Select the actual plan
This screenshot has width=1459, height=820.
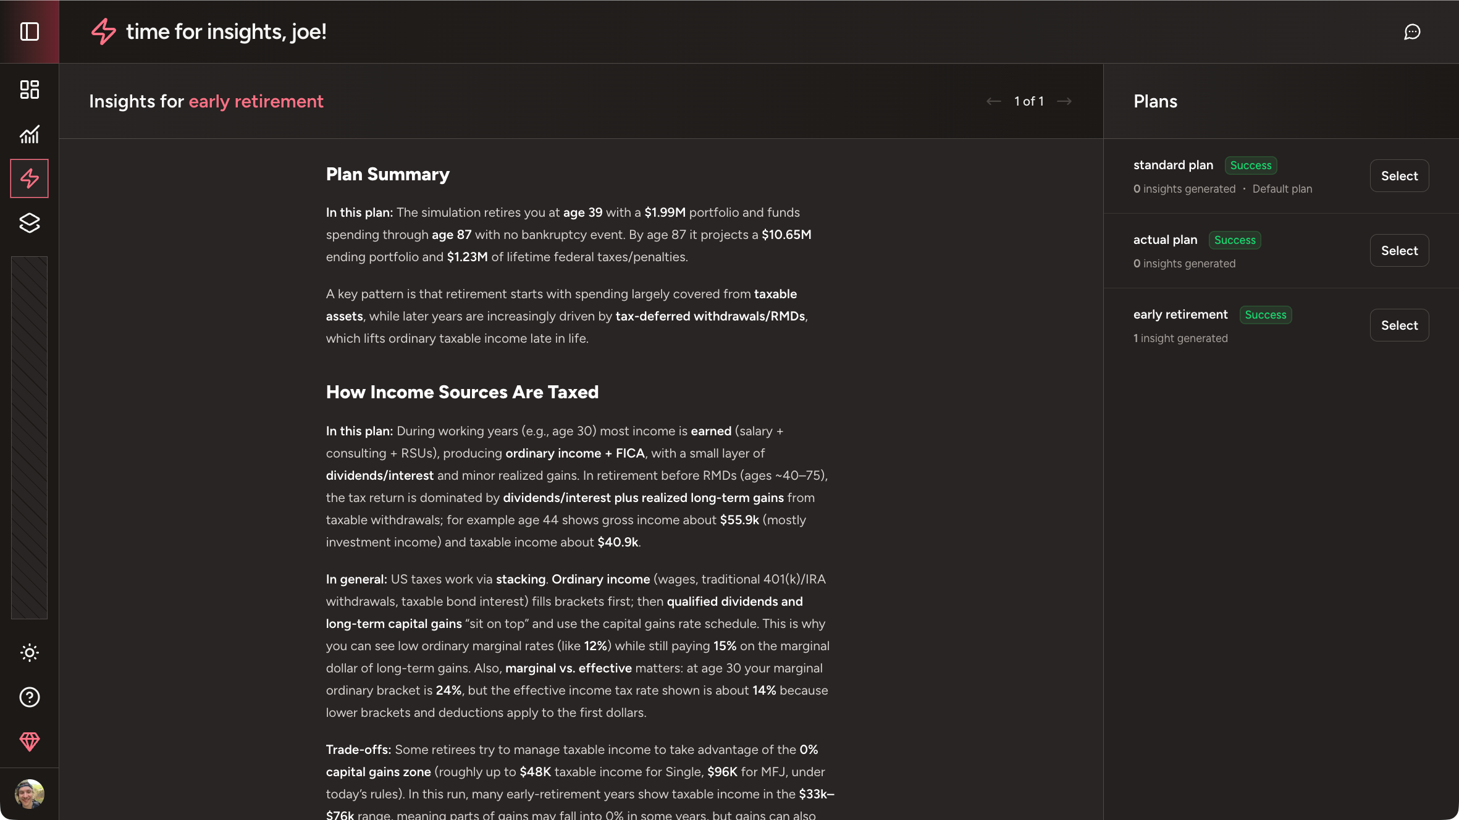pyautogui.click(x=1399, y=250)
